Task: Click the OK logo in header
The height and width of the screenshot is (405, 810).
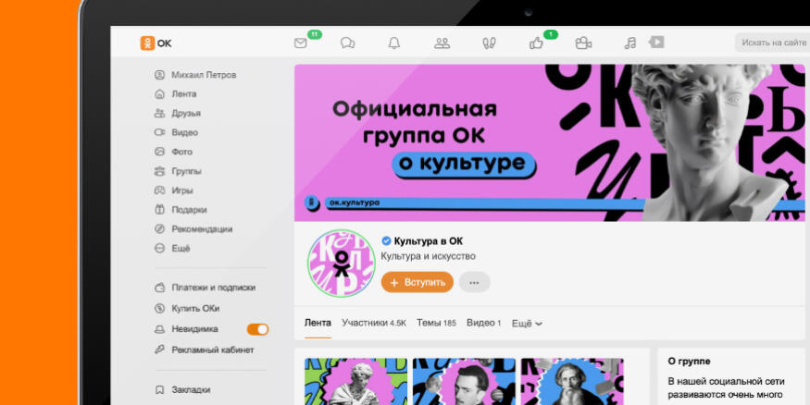Action: coord(156,43)
